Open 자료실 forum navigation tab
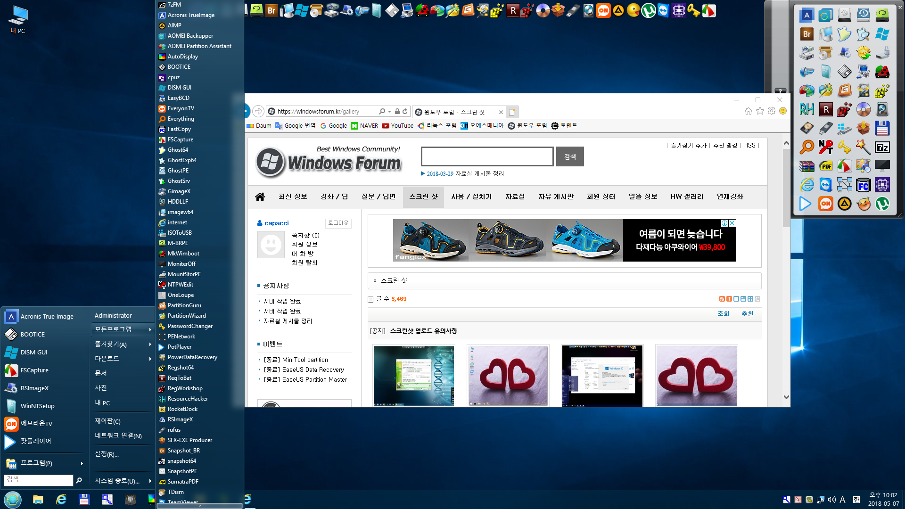 pyautogui.click(x=515, y=197)
